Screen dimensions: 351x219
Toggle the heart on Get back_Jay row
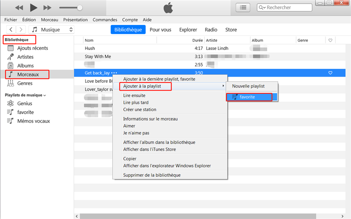330,73
